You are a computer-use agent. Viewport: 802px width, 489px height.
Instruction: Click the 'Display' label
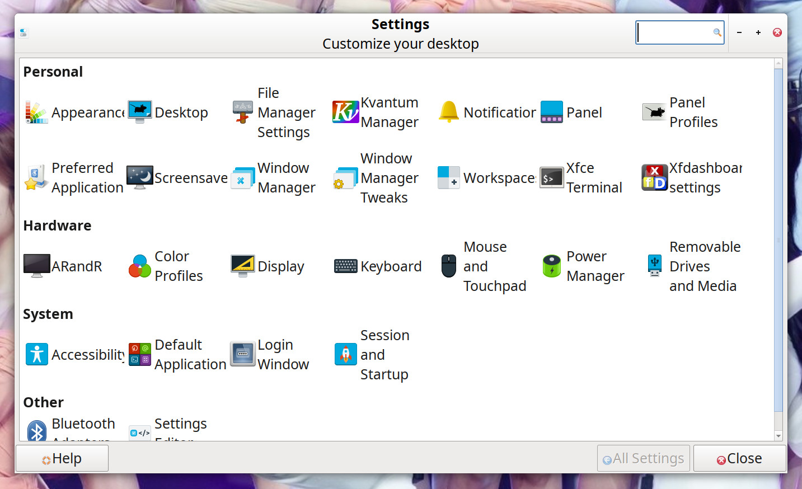(x=281, y=267)
